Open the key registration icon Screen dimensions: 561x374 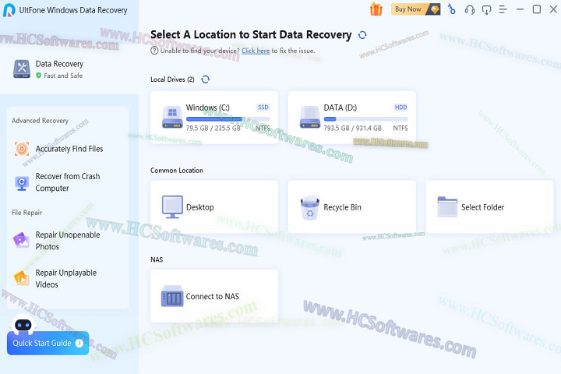452,9
